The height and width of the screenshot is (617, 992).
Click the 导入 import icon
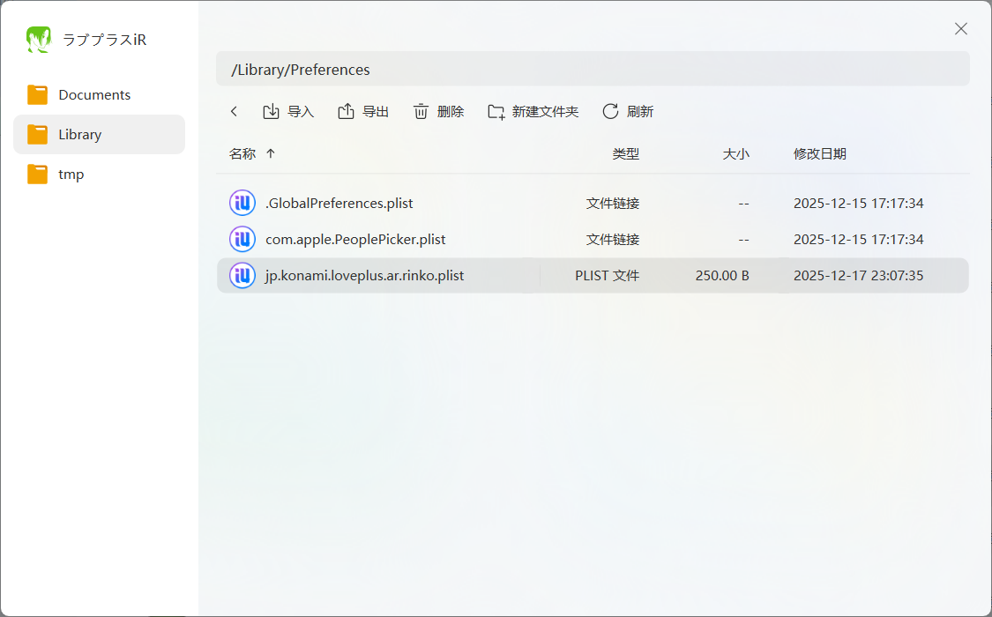[x=271, y=112]
